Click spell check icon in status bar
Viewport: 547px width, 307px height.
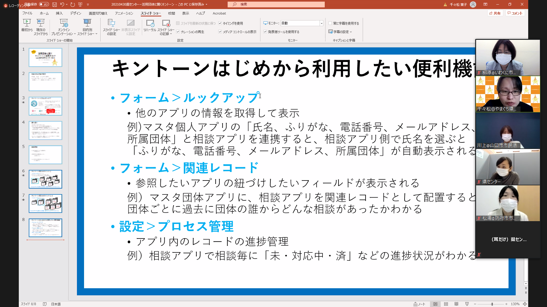pyautogui.click(x=45, y=304)
